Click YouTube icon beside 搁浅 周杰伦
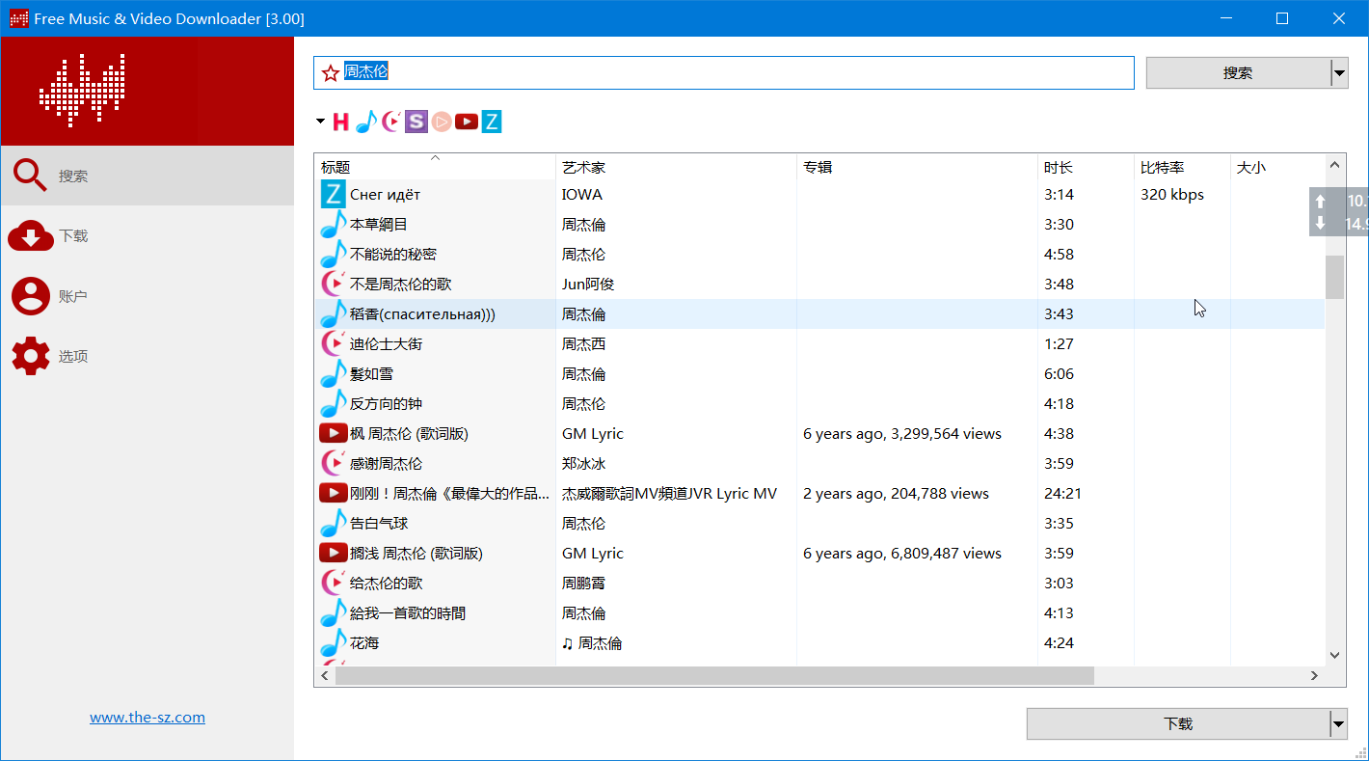The height and width of the screenshot is (761, 1369). point(333,553)
